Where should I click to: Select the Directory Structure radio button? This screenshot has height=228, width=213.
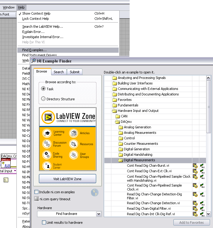(43, 99)
